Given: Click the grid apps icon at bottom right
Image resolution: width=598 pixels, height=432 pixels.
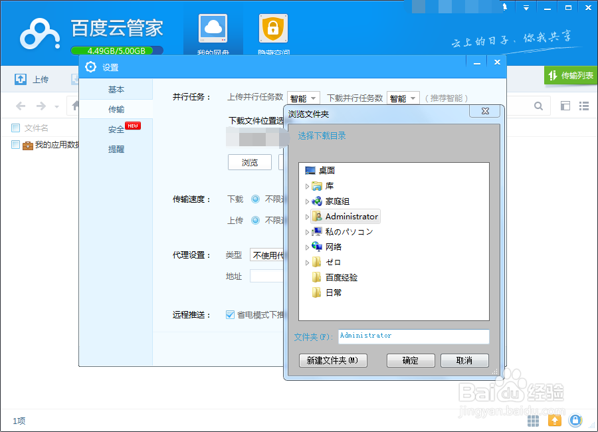Looking at the screenshot, I should 533,421.
